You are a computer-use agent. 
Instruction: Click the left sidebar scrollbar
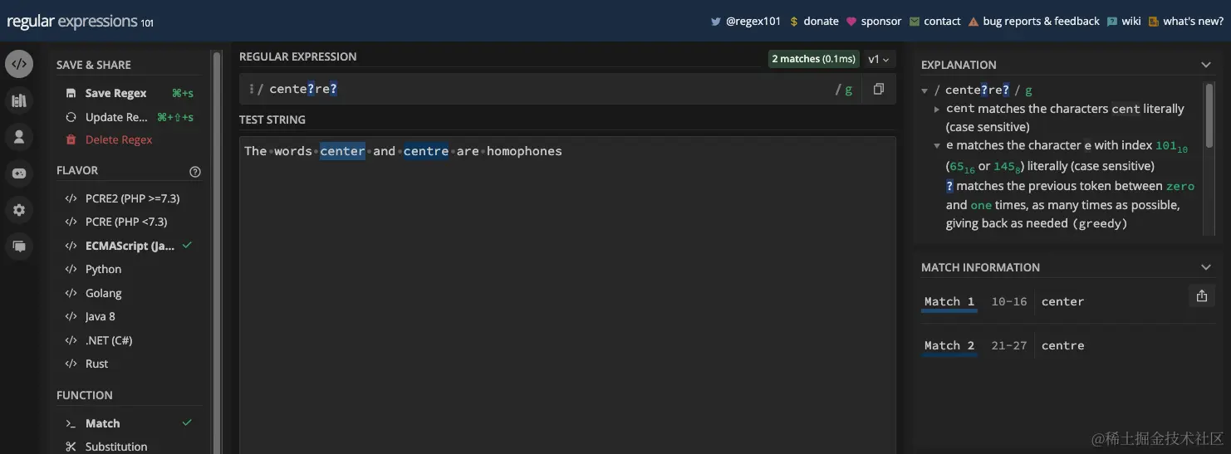pos(217,252)
